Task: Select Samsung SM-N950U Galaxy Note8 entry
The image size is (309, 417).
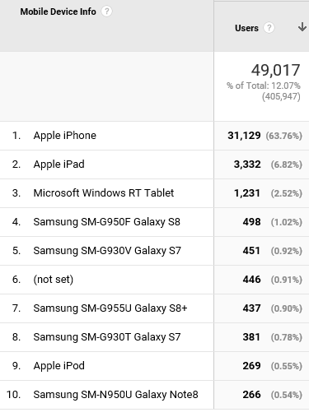Action: pos(115,395)
